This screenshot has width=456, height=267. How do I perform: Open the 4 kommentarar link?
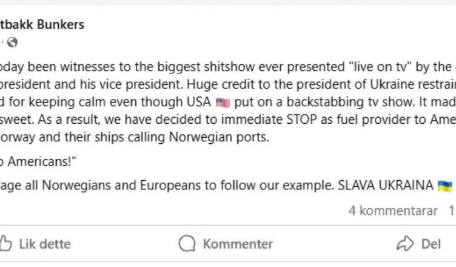click(x=393, y=211)
